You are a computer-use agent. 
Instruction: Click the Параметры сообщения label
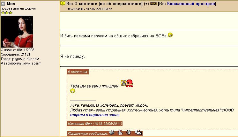[x=87, y=133]
